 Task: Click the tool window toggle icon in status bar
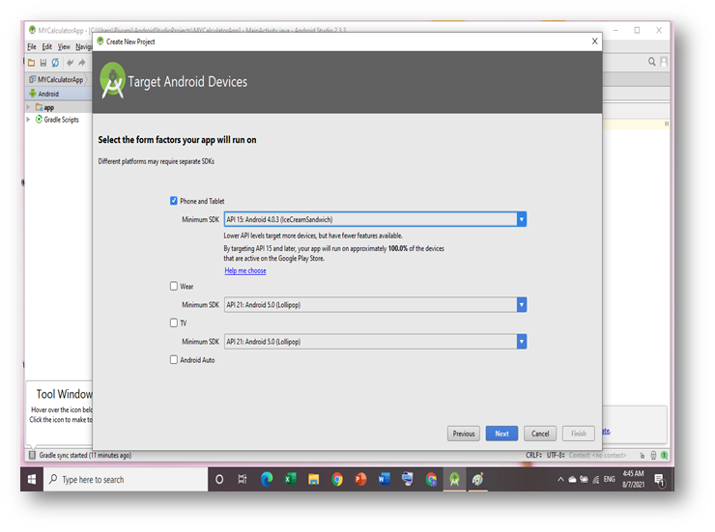point(32,455)
